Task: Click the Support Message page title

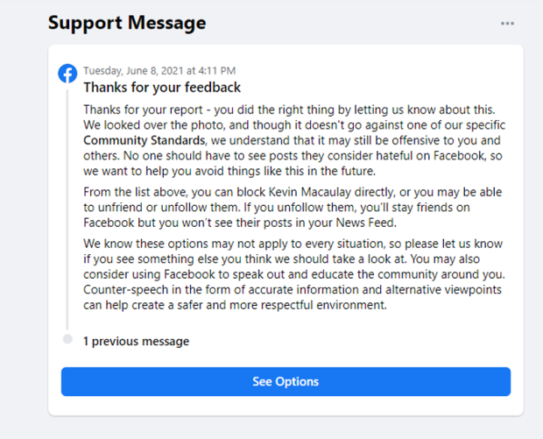Action: pyautogui.click(x=127, y=23)
